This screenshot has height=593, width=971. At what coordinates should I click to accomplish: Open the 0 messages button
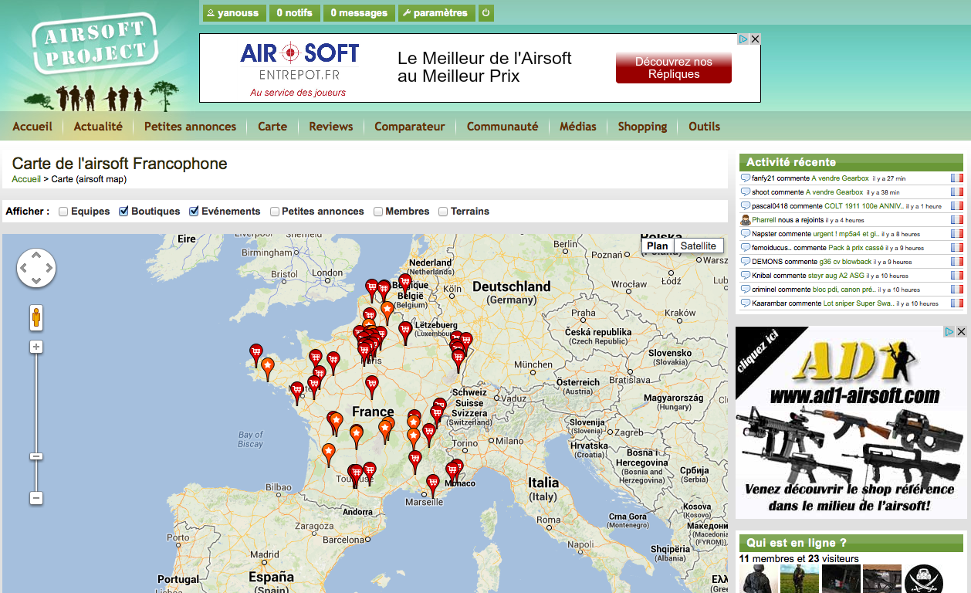coord(359,13)
